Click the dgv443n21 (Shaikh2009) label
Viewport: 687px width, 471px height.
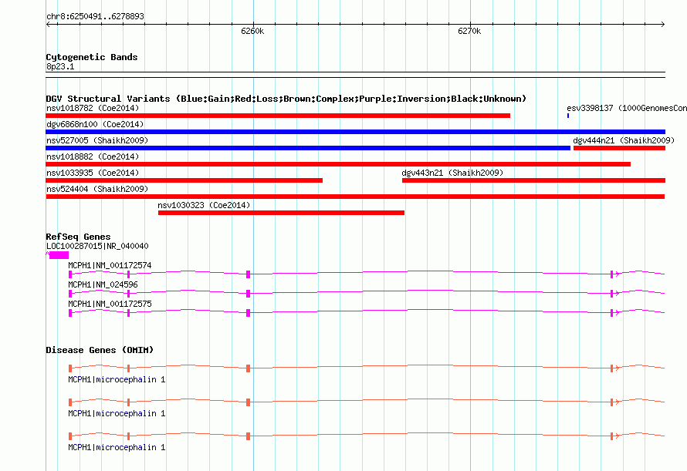coord(452,173)
